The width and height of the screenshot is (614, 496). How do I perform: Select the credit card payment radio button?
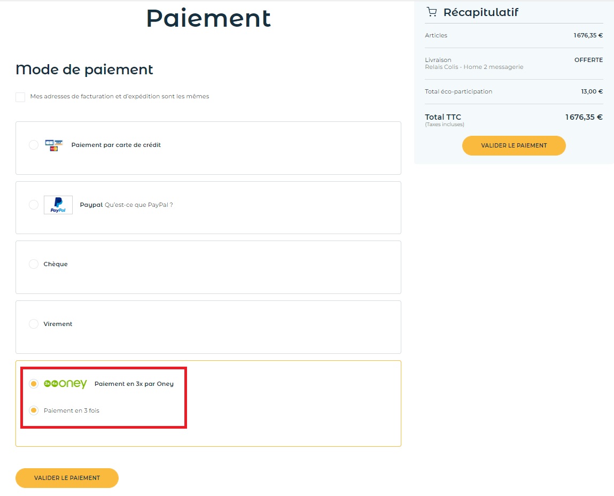point(34,145)
